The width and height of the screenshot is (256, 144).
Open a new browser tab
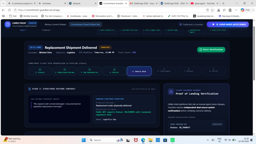[x=223, y=3]
